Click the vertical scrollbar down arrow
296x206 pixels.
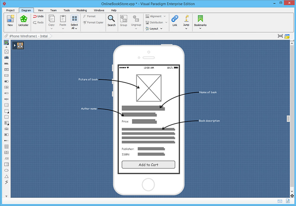pyautogui.click(x=292, y=191)
